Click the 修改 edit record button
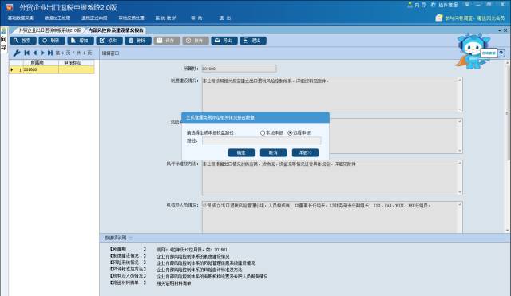This screenshot has width=511, height=296. (109, 41)
